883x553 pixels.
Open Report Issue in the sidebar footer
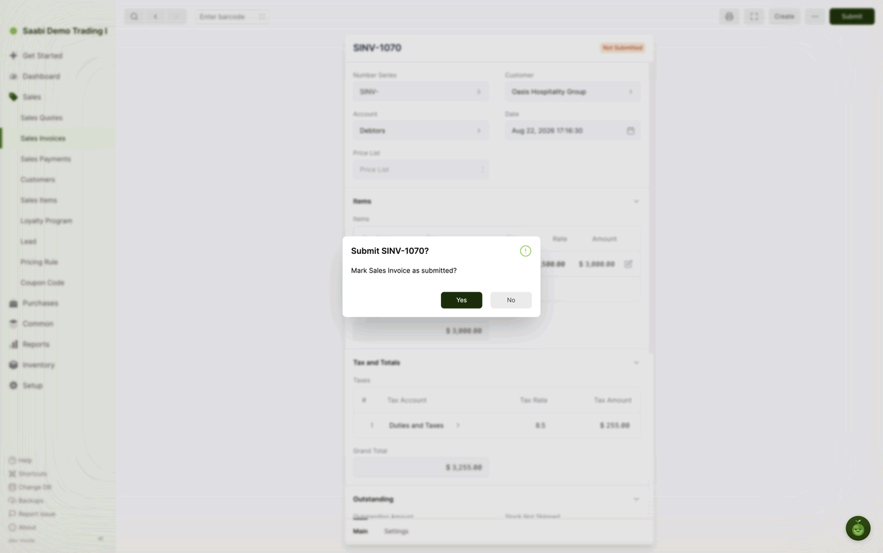(32, 514)
